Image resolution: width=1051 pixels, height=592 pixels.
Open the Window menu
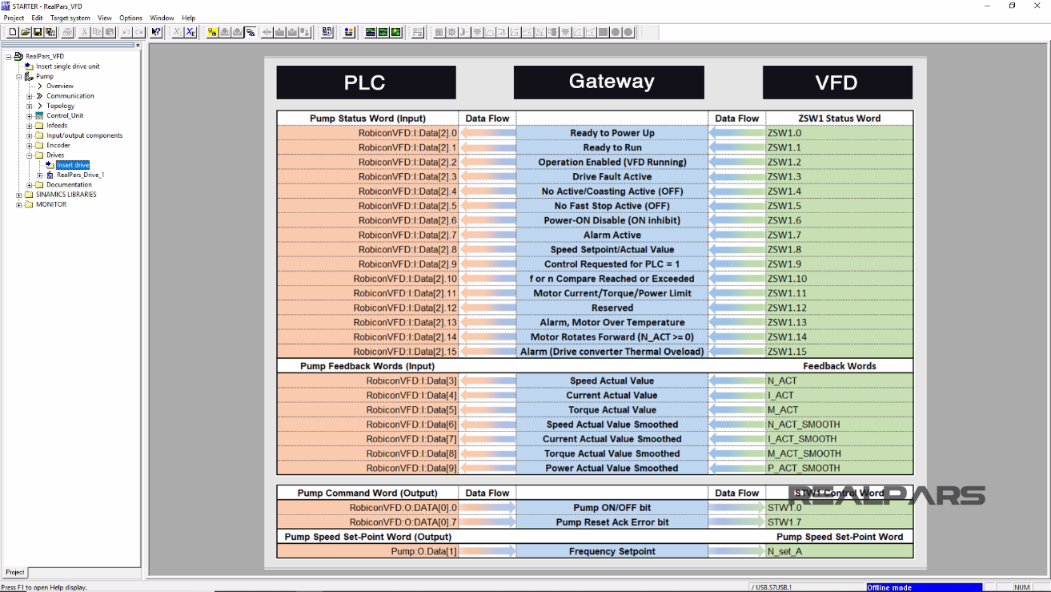[x=162, y=18]
